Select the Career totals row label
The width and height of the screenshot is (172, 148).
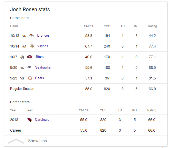(16, 130)
